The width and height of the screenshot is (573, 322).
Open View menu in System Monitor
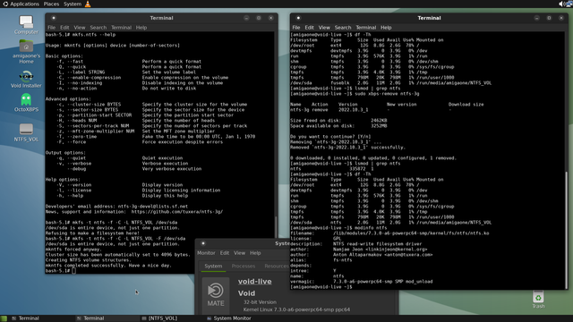[239, 253]
